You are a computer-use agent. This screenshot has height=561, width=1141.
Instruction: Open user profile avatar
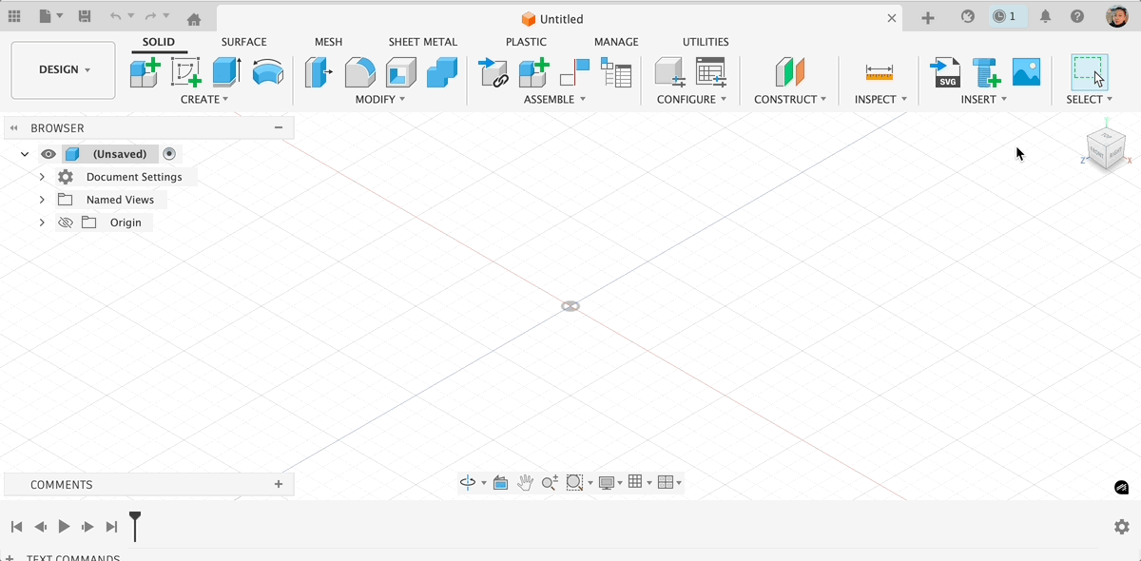point(1117,16)
